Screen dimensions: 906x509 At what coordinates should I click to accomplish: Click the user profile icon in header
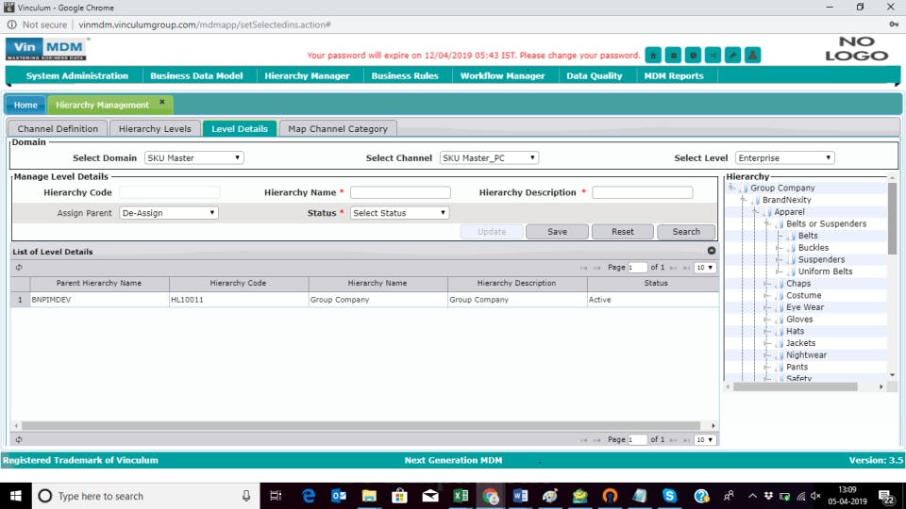(752, 56)
